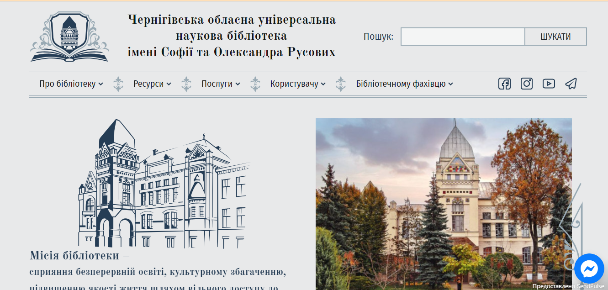Open the blue Messenger chat bubble
This screenshot has width=608, height=290.
click(x=589, y=269)
